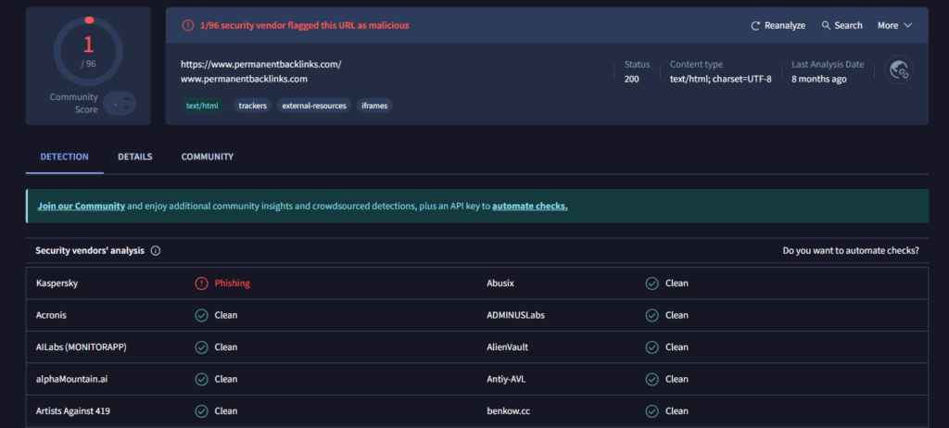Click Do you want to automate checks?

point(850,251)
